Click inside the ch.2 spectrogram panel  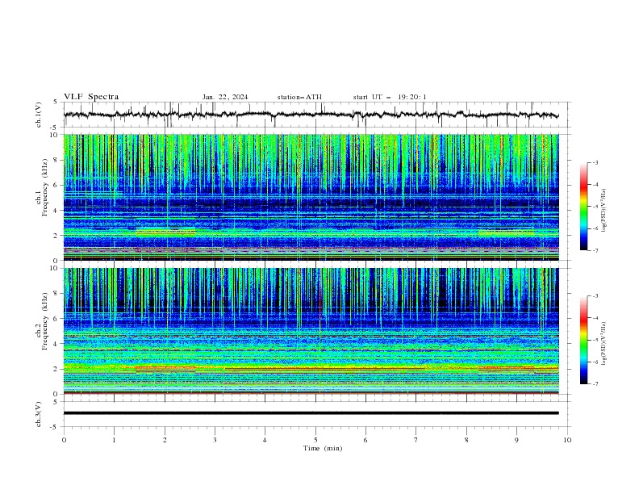[x=311, y=331]
